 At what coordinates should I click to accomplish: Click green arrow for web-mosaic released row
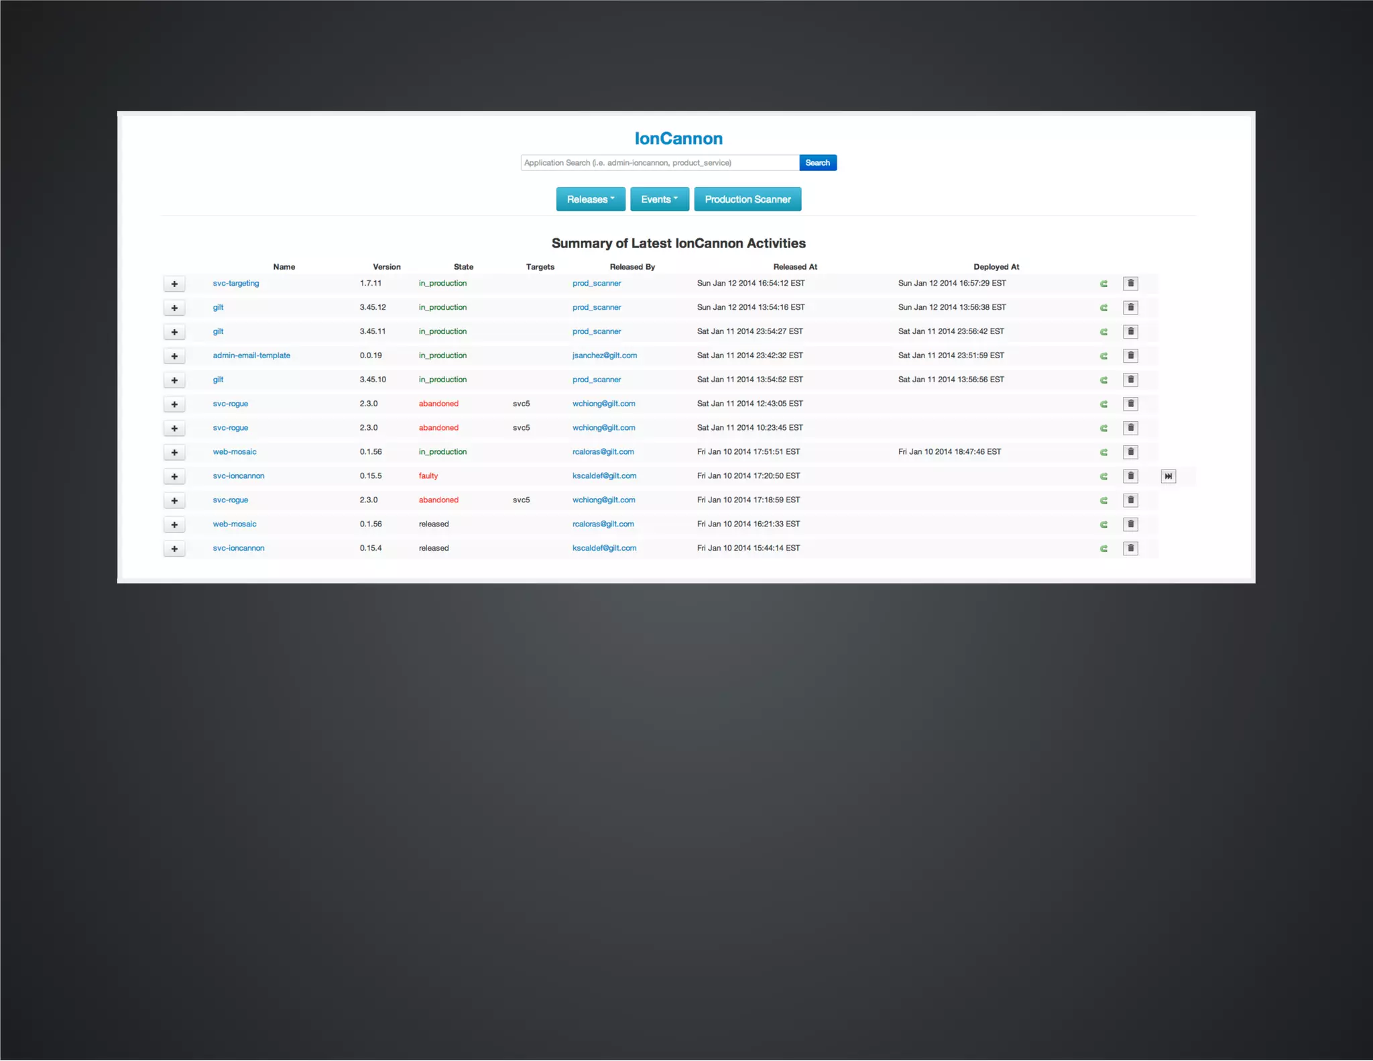1103,525
